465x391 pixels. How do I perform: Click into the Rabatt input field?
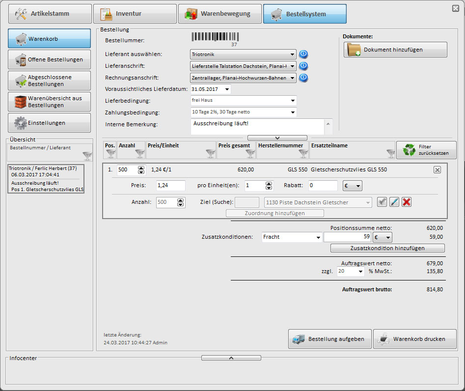click(323, 186)
